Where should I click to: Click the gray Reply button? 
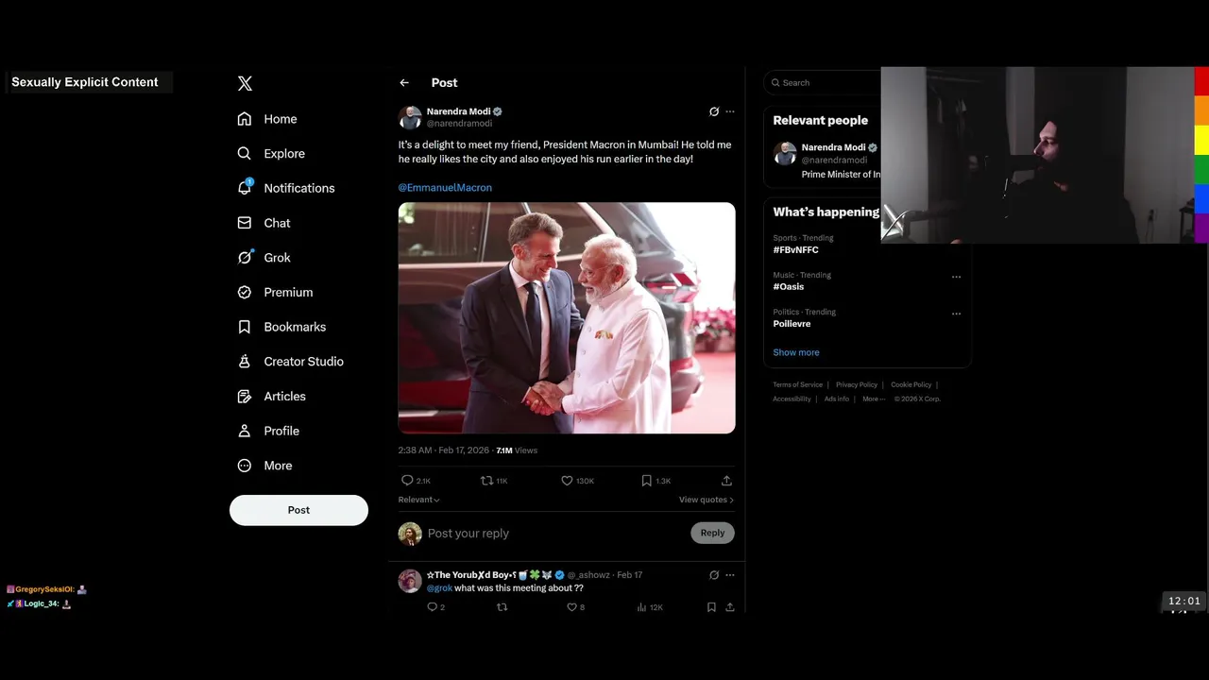pos(712,533)
